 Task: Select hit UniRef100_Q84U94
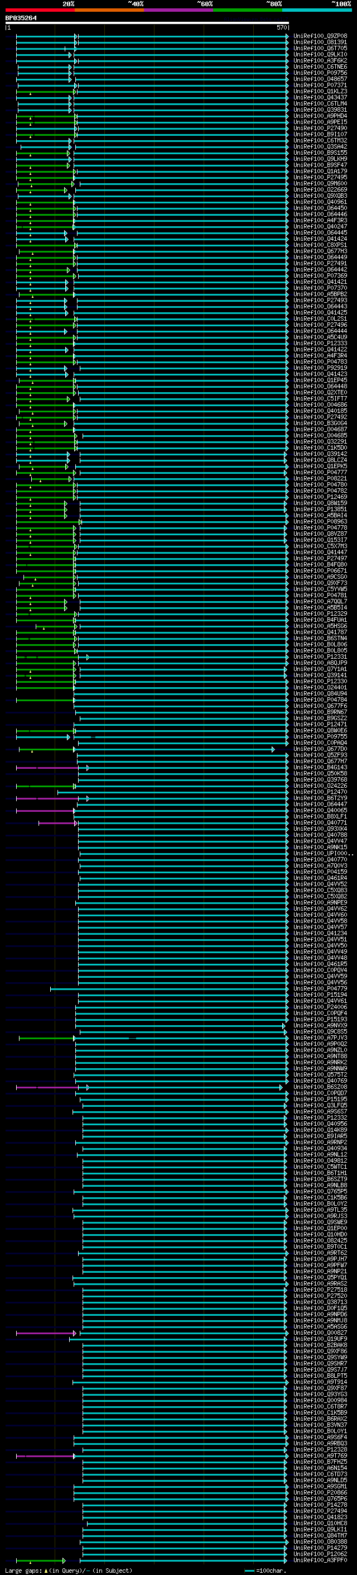320,694
